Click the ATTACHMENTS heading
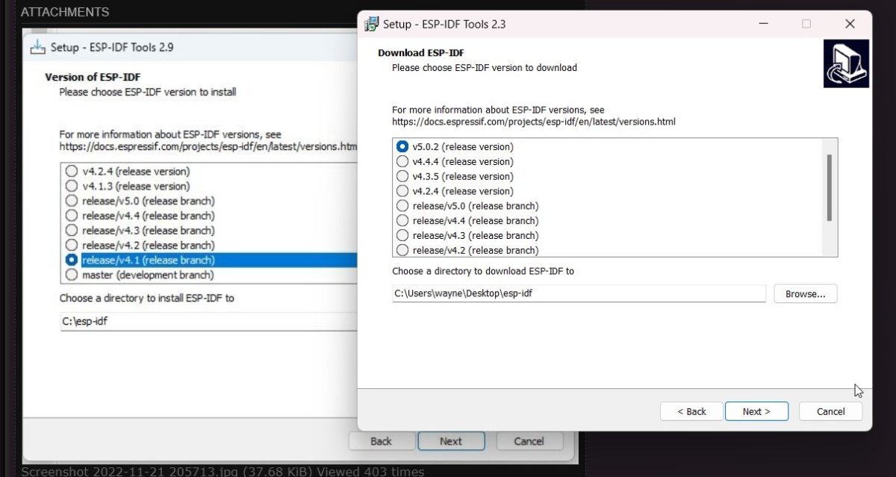This screenshot has width=896, height=477. point(65,12)
